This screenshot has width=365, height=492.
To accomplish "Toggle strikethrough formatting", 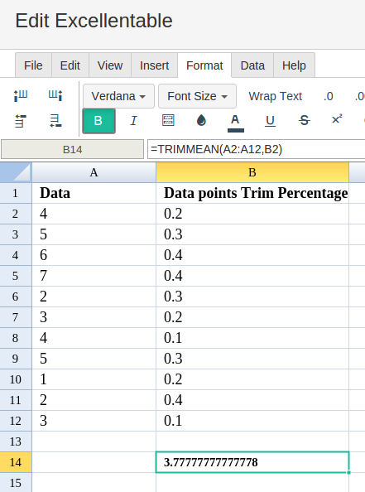I will pyautogui.click(x=304, y=120).
